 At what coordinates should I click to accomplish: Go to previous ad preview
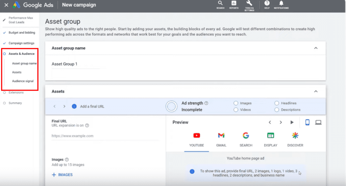[x=270, y=122]
